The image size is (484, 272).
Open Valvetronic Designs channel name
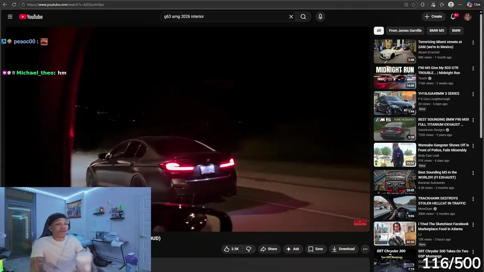(431, 130)
